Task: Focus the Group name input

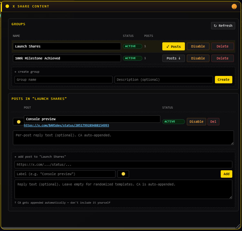Action: 64,79
